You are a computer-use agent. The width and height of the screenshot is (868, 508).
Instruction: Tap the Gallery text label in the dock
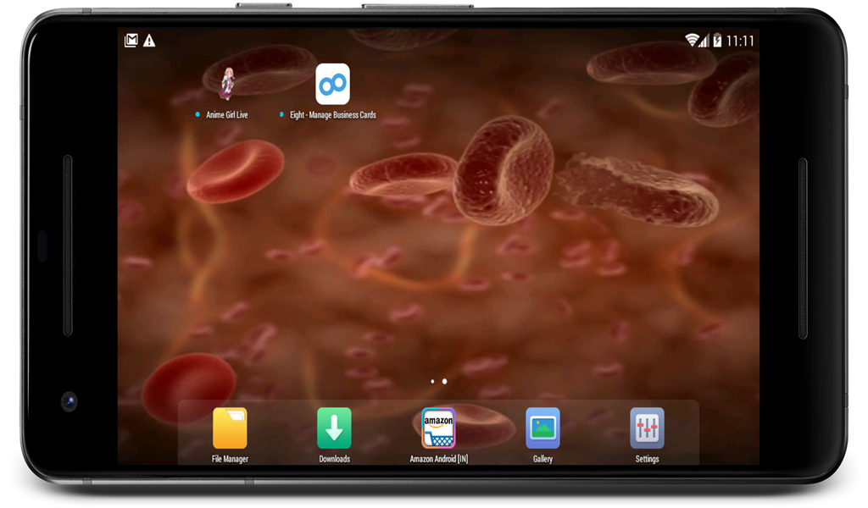pos(542,458)
